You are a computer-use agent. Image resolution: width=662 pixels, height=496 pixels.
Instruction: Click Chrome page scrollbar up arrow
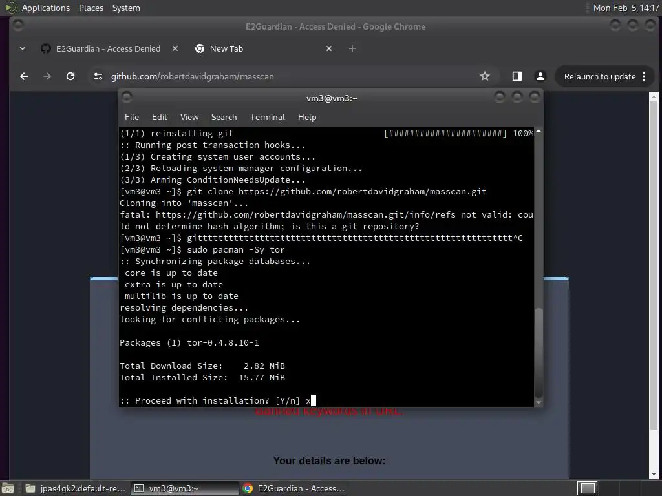(x=654, y=97)
